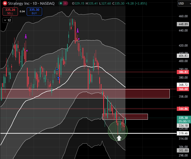Select the large red supply zone rectangle
This screenshot has width=191, height=159.
pos(85,94)
